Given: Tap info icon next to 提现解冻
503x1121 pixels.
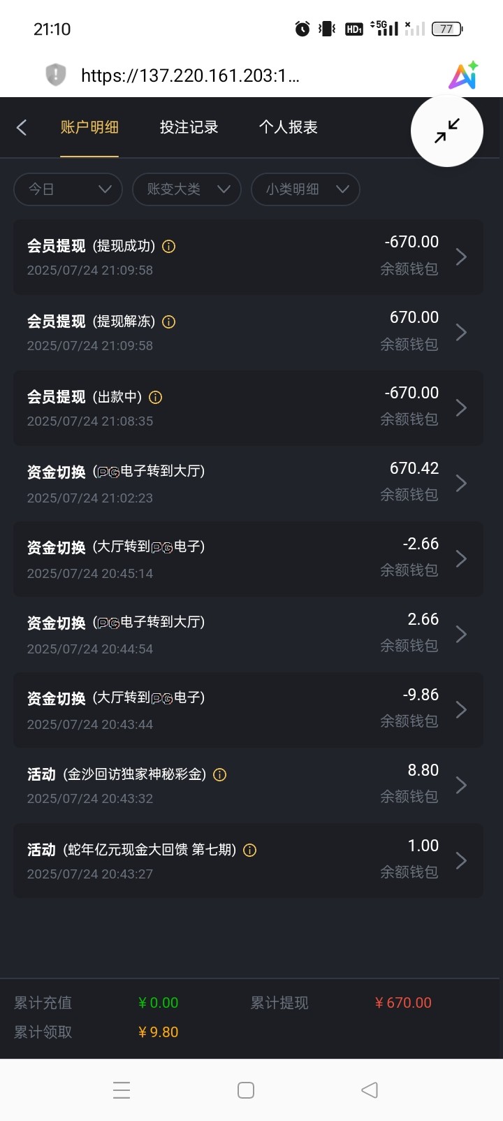Looking at the screenshot, I should click(x=169, y=321).
